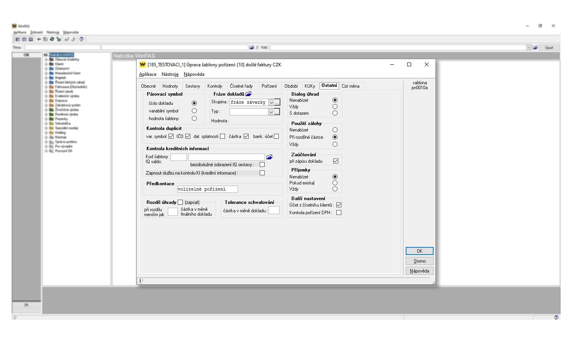The width and height of the screenshot is (572, 343).
Task: Enable dat. splatnosti duplicate check
Action: (x=223, y=136)
